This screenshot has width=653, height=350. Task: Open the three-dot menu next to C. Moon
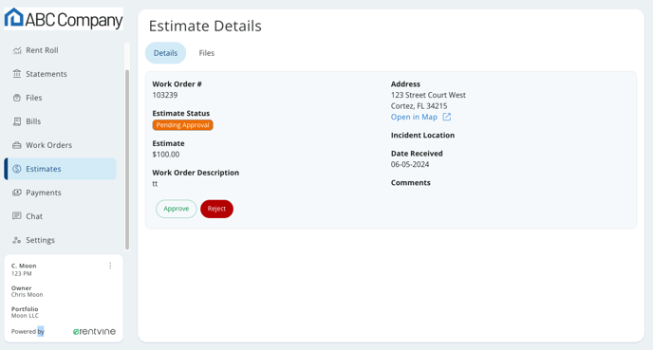pos(110,266)
